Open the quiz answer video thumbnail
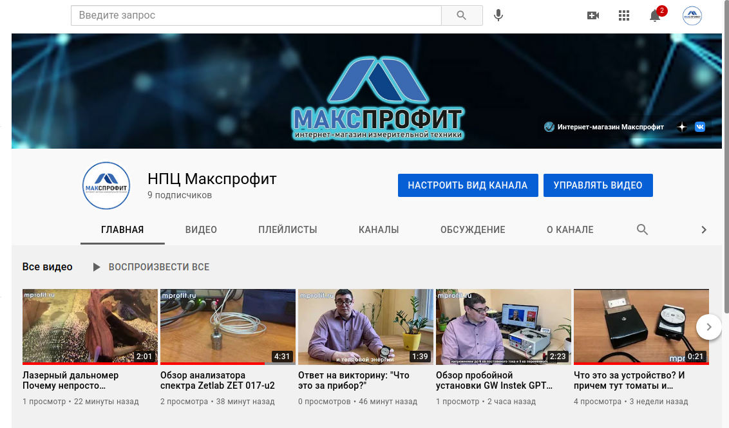Image resolution: width=729 pixels, height=428 pixels. point(365,327)
